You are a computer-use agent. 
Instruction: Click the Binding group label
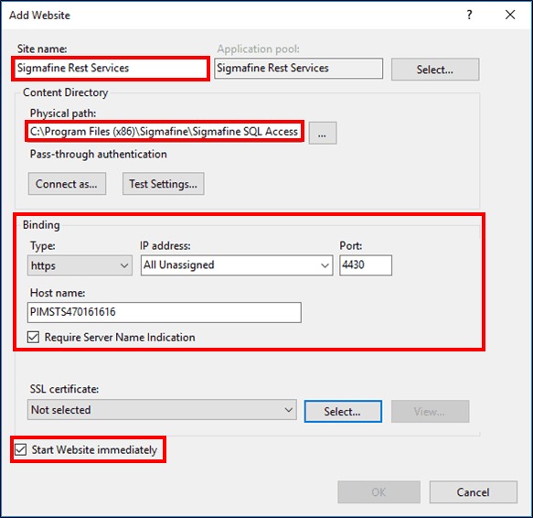pos(41,225)
